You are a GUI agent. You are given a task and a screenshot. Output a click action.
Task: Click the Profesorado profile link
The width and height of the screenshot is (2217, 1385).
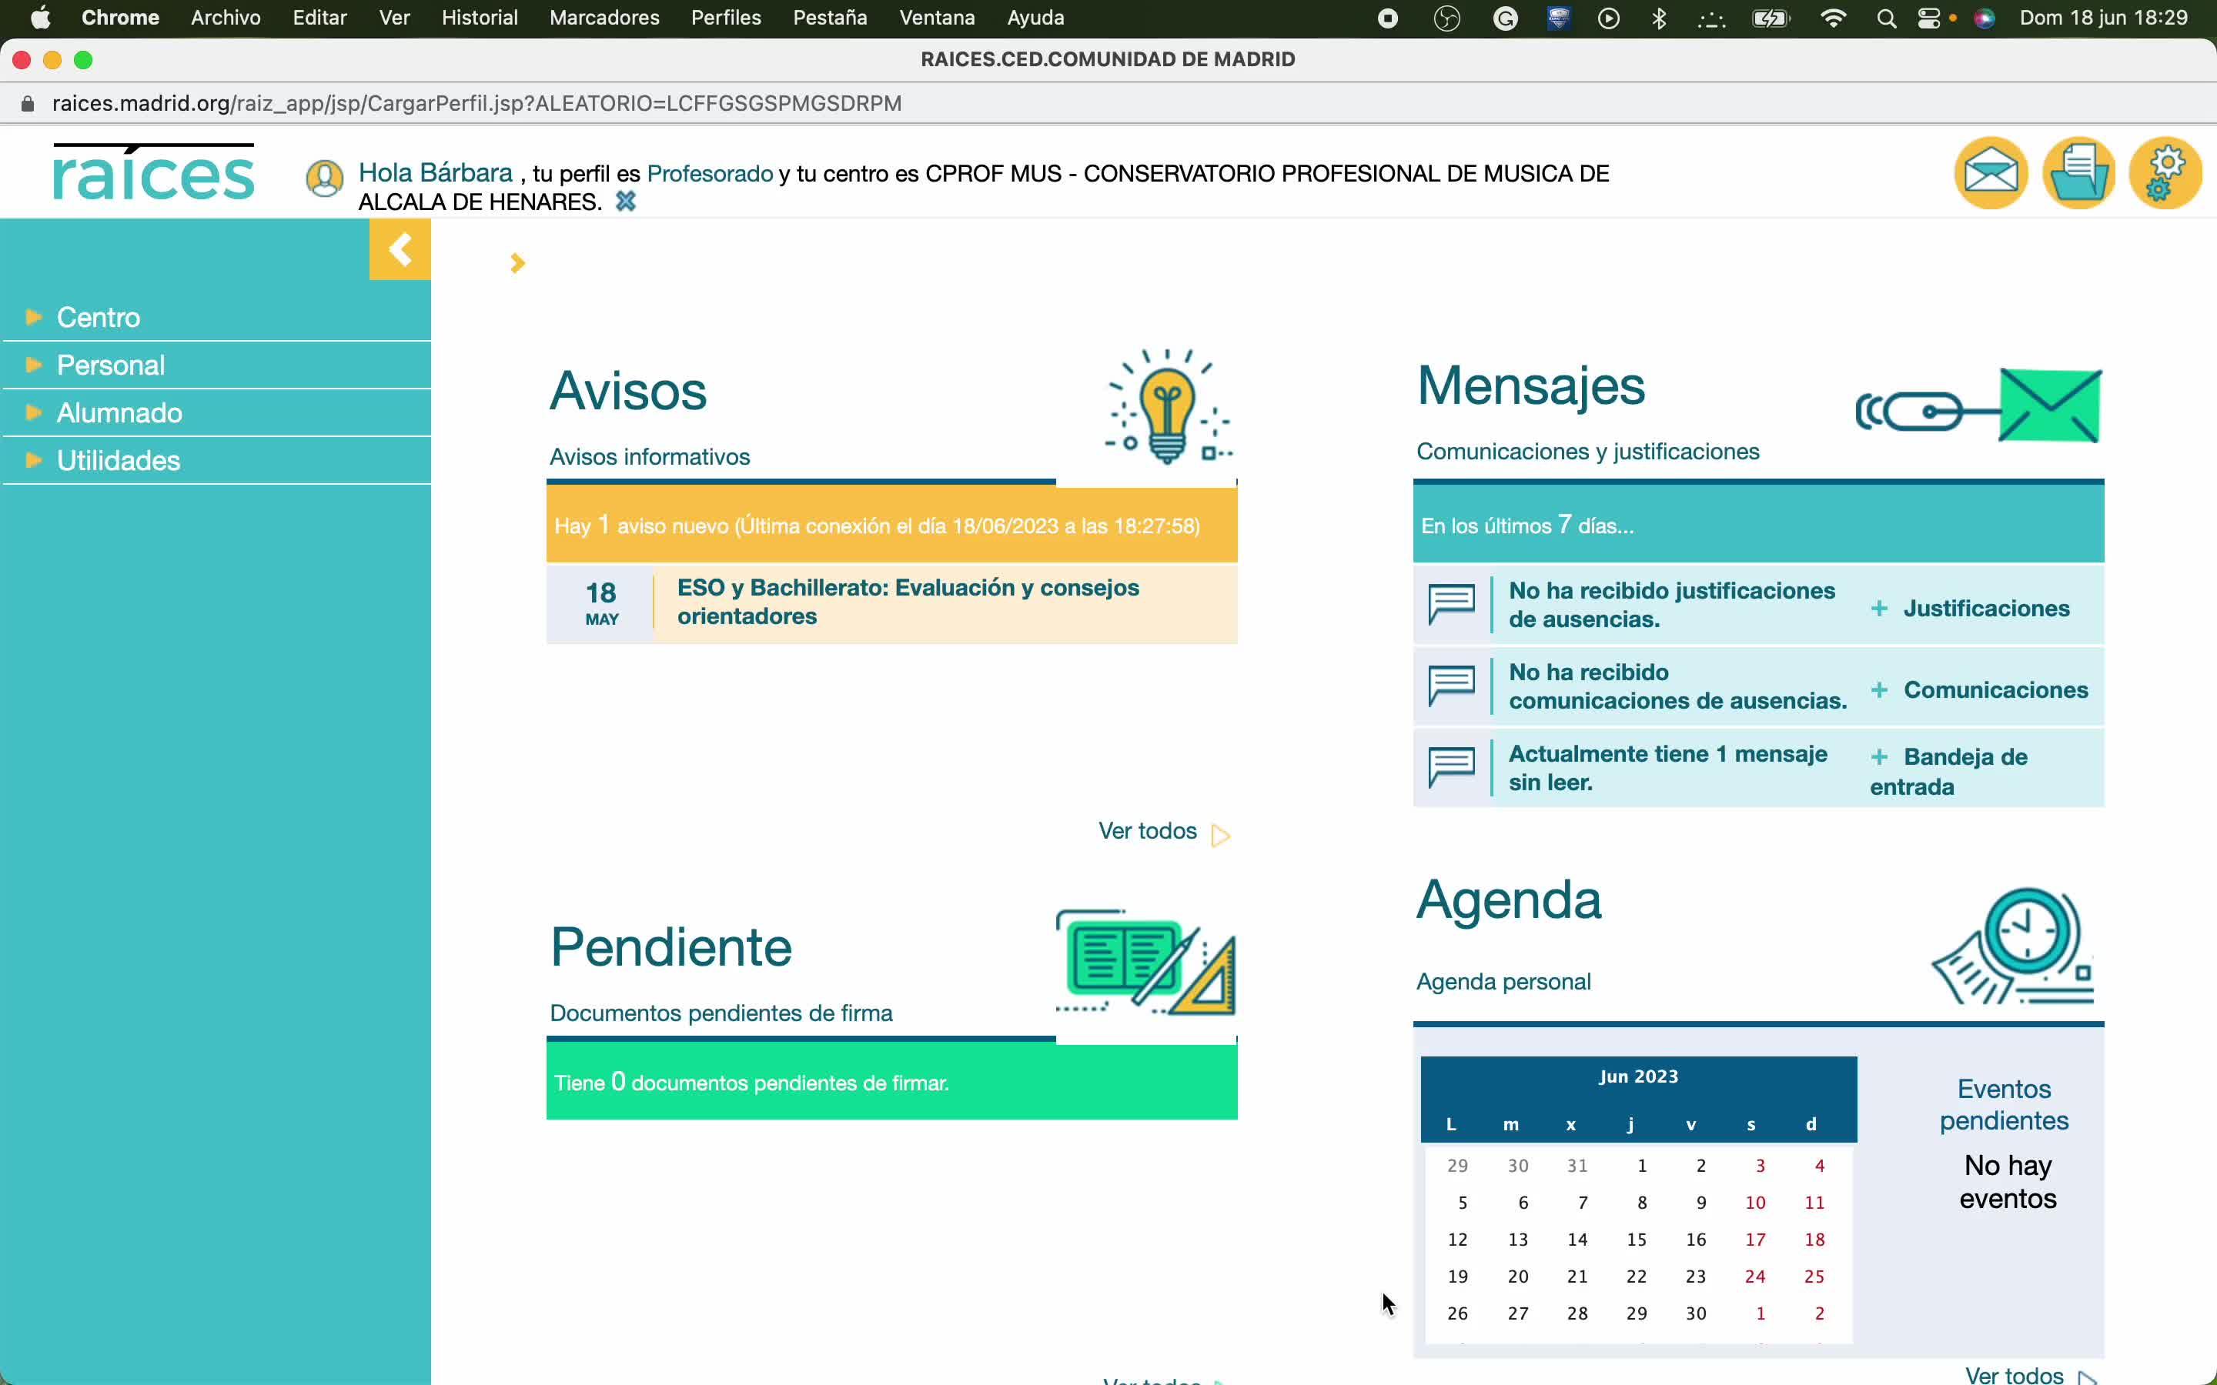point(709,173)
